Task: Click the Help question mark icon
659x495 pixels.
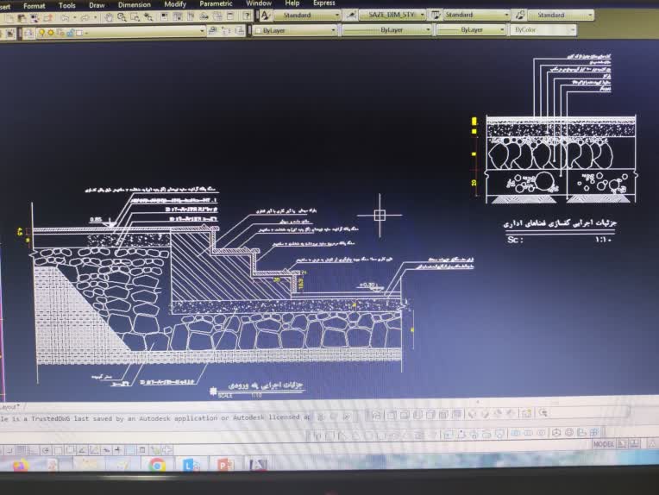Action: (247, 16)
